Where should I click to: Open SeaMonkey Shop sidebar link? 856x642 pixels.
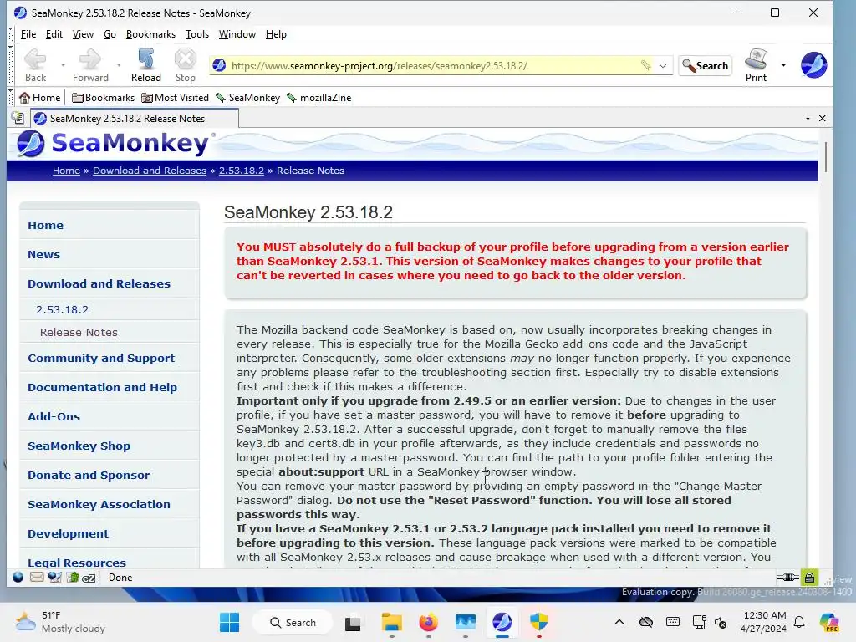(79, 446)
